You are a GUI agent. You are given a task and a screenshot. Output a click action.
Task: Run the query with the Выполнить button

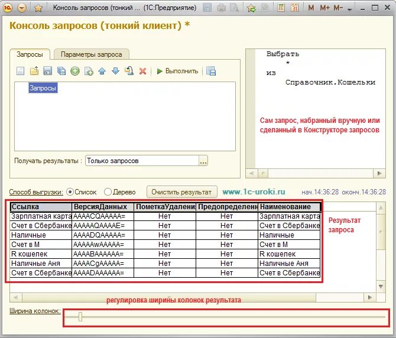tap(177, 71)
